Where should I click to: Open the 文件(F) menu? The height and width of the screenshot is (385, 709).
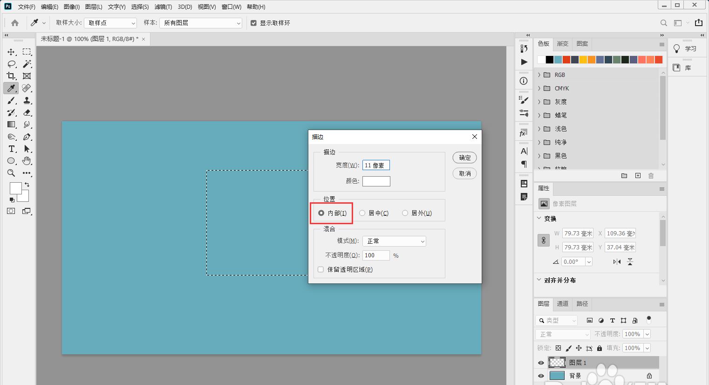tap(27, 7)
